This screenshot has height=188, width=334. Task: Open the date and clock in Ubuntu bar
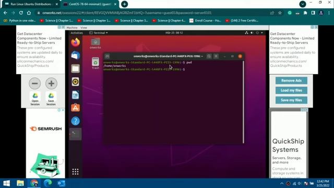[x=174, y=33]
